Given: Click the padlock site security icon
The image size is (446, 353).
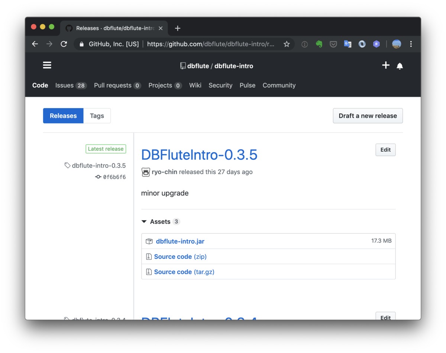Looking at the screenshot, I should (82, 44).
